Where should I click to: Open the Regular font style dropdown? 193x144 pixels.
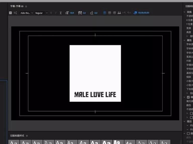click(x=41, y=13)
